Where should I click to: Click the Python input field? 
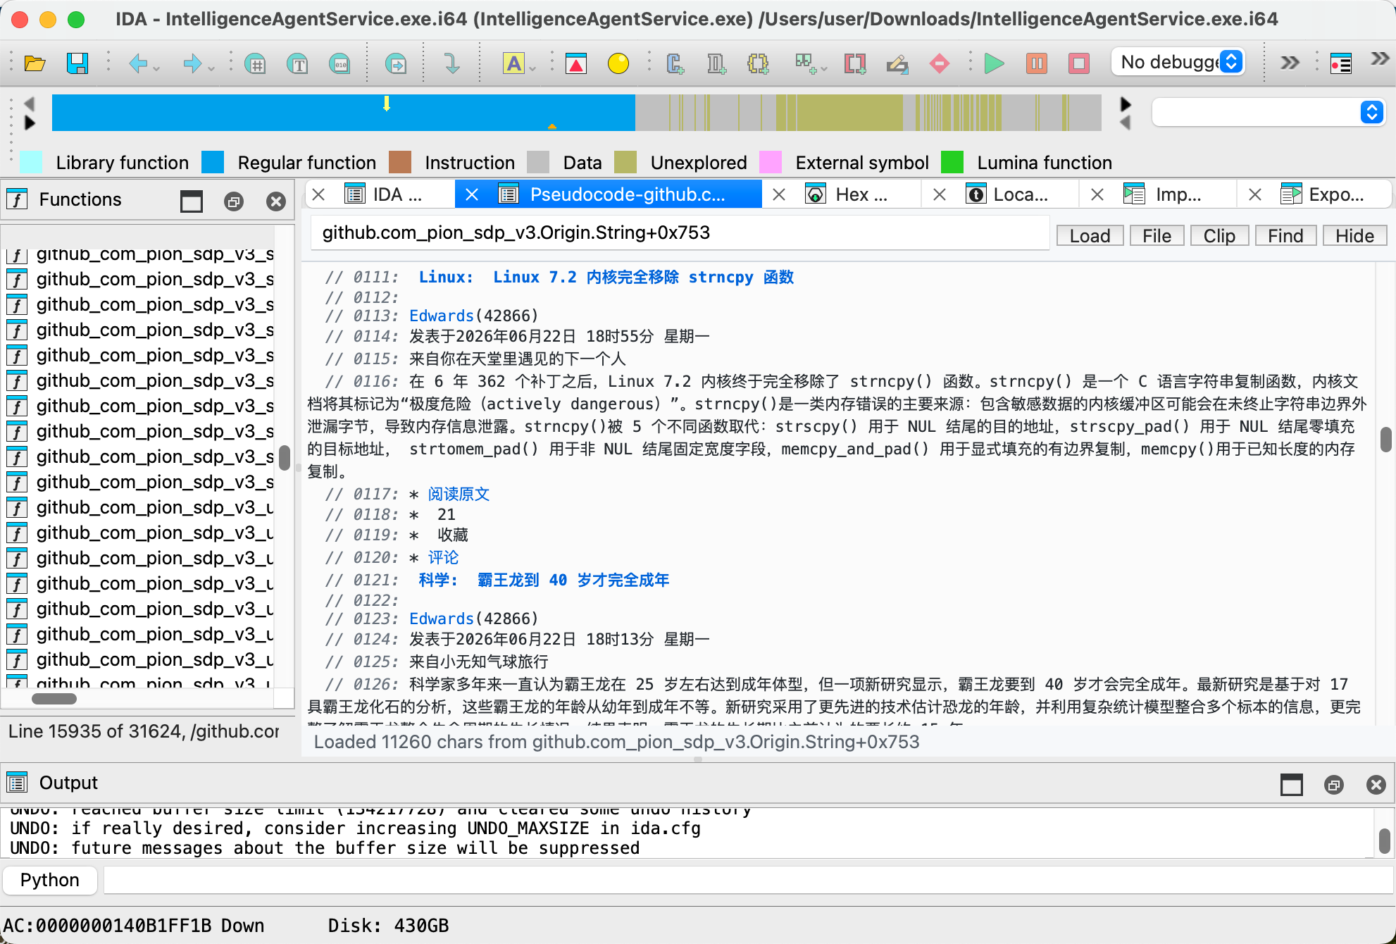tap(748, 881)
